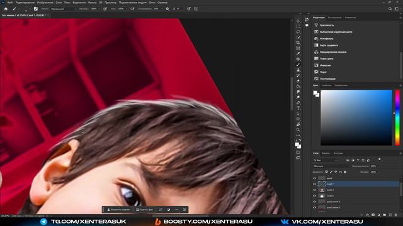The height and width of the screenshot is (226, 403).
Task: Select the Rectangular Marquee tool
Action: click(x=298, y=26)
